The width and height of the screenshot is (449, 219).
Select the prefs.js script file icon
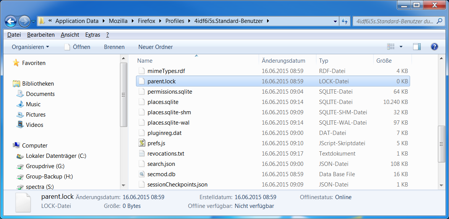tap(142, 143)
